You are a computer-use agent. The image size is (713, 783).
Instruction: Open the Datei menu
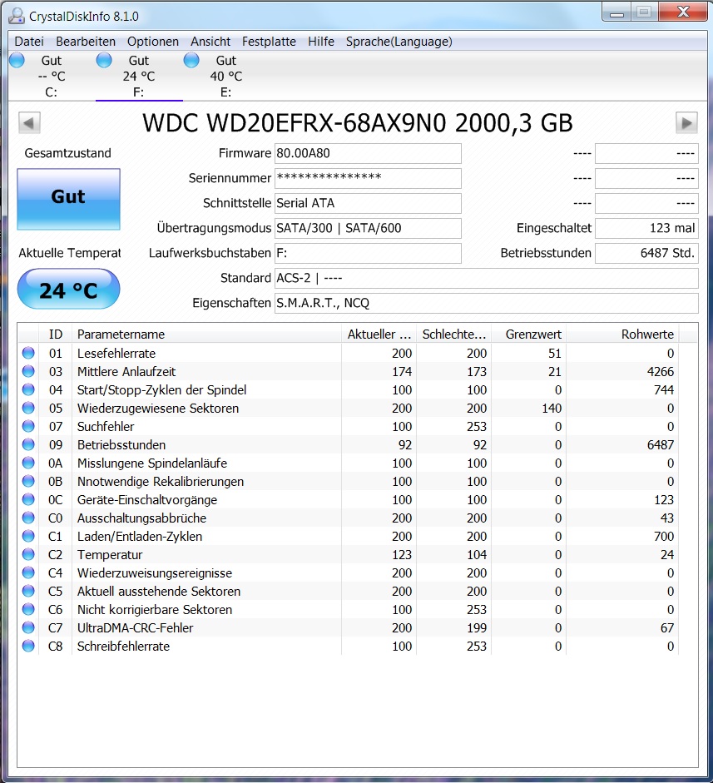pyautogui.click(x=29, y=42)
